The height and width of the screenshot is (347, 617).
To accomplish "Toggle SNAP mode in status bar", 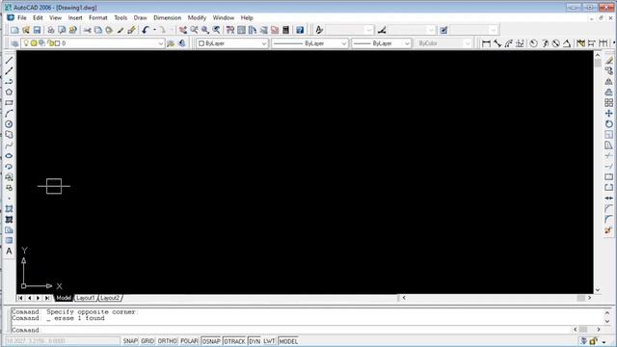I will [130, 341].
